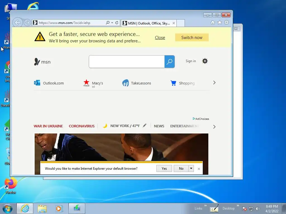Click Yes to make IE default browser
The width and height of the screenshot is (286, 214).
164,169
